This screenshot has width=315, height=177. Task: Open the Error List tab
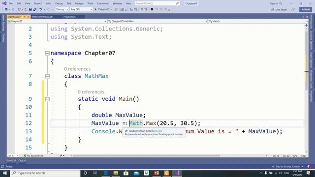point(11,160)
